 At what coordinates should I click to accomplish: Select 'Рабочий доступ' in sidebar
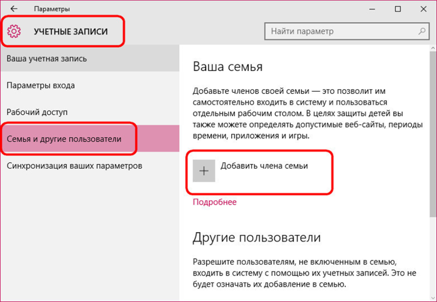coord(90,112)
